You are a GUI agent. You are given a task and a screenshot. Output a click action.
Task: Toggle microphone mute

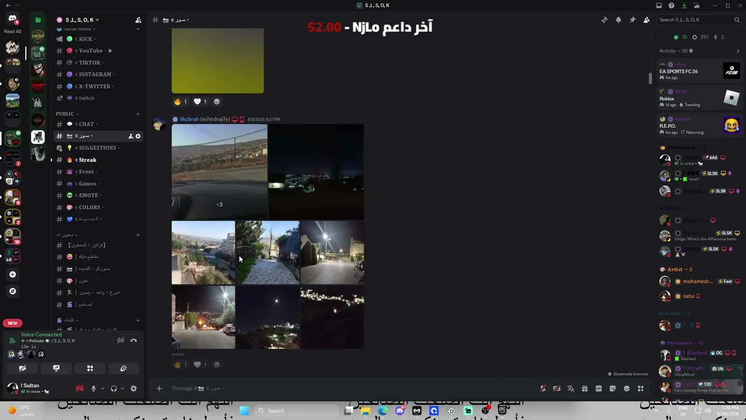[93, 388]
